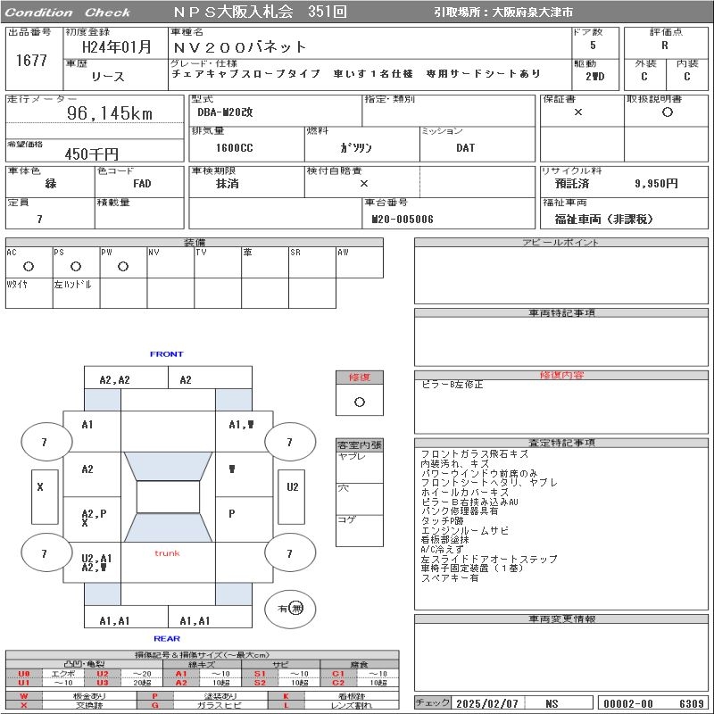Select the G ガラスヒビ legend entry
The height and width of the screenshot is (714, 714).
(202, 705)
